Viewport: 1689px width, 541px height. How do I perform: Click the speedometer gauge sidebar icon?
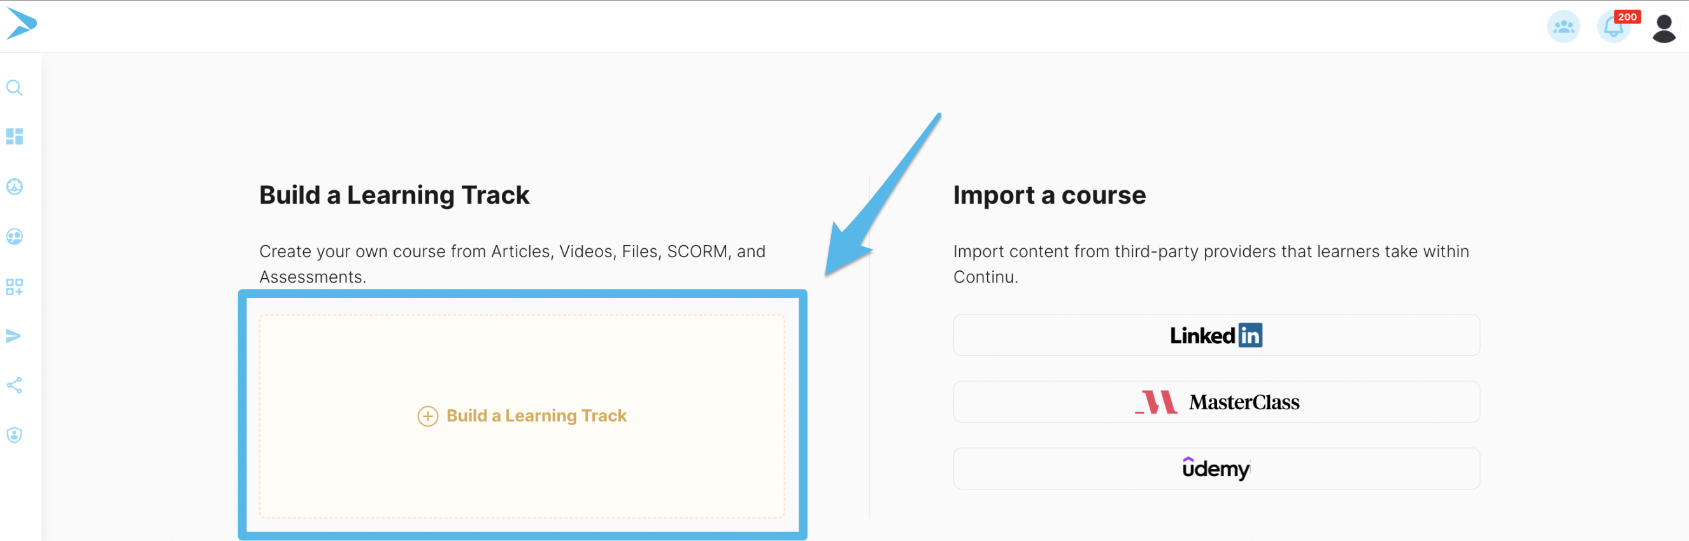15,186
